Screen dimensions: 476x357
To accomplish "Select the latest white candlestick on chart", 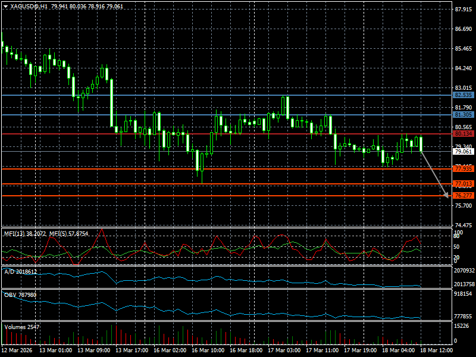I will pos(421,144).
